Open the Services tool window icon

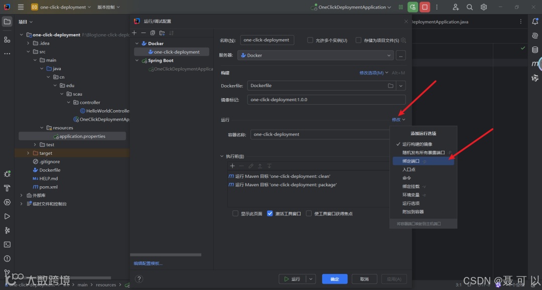[x=7, y=202]
